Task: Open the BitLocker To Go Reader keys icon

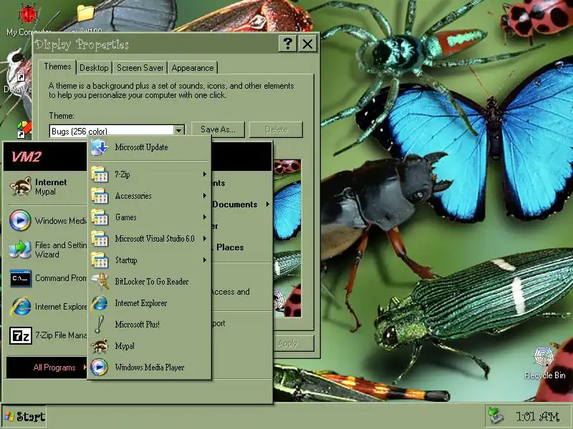Action: point(100,282)
